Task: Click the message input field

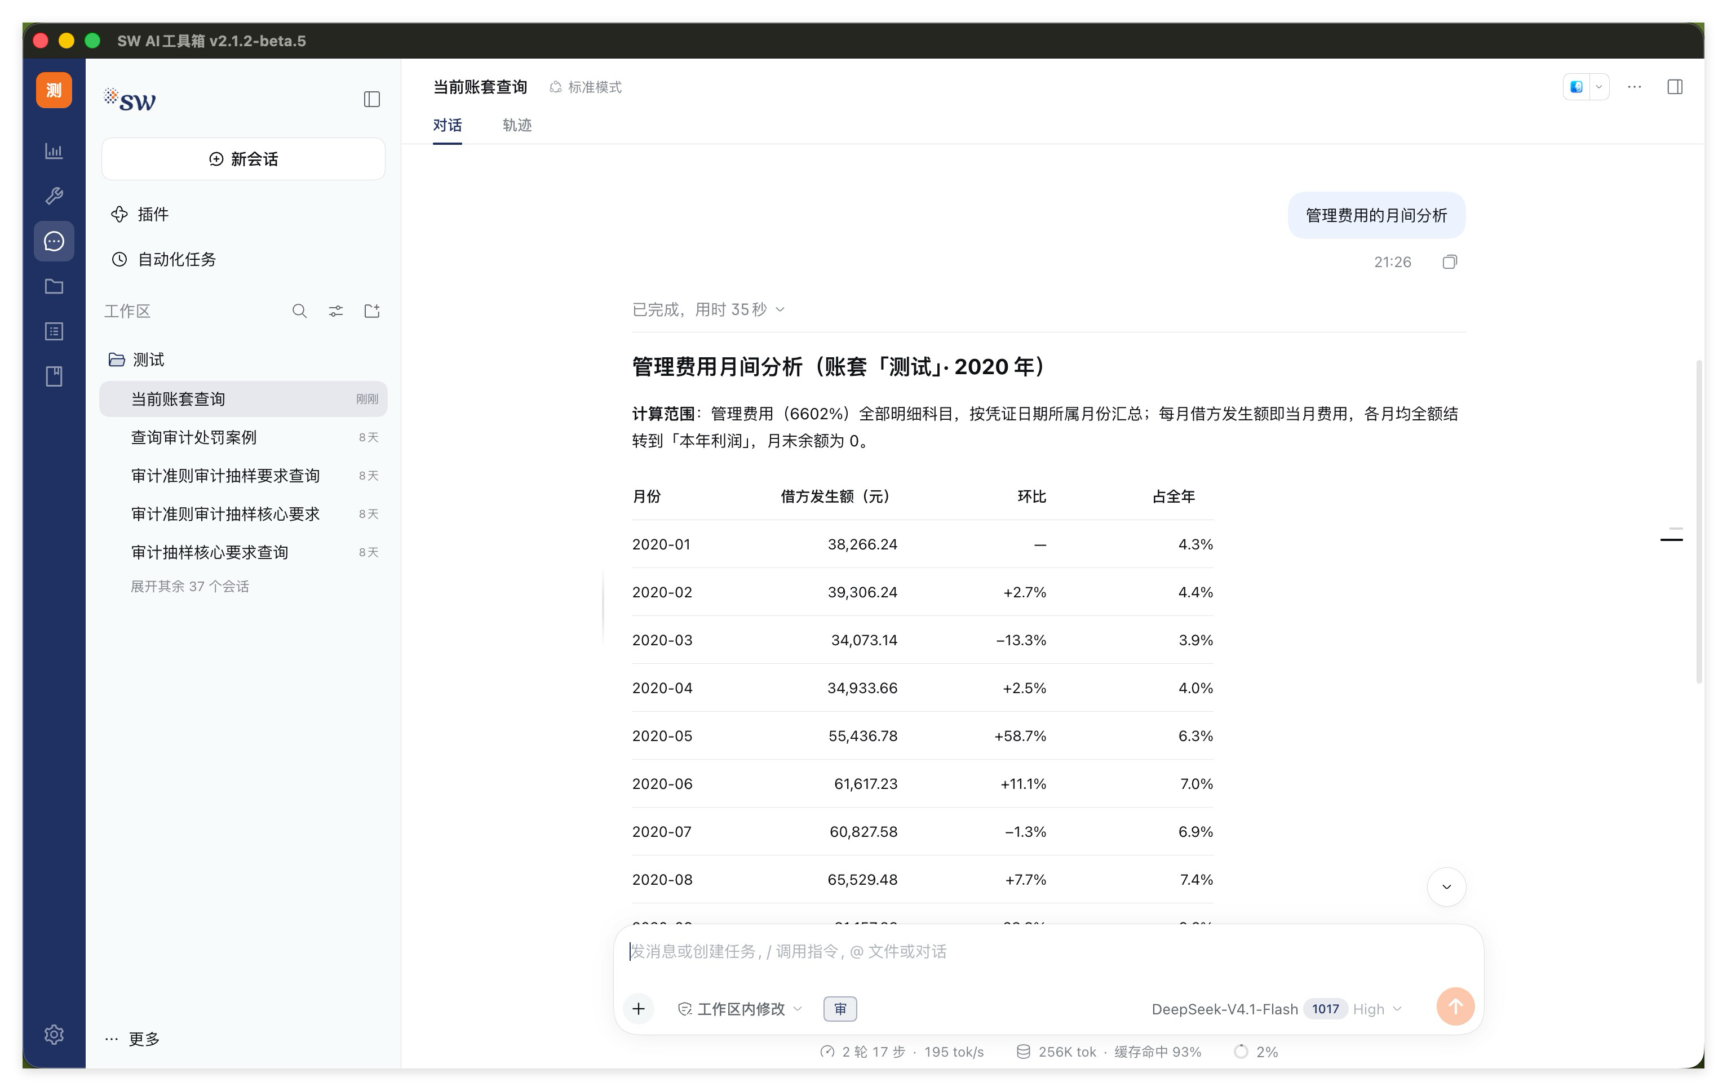Action: pyautogui.click(x=1048, y=951)
